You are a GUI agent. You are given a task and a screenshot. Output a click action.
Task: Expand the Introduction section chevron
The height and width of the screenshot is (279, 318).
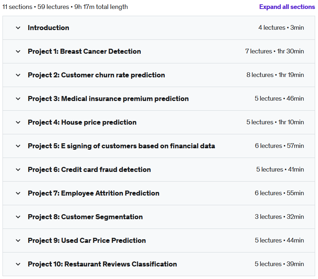click(x=18, y=28)
